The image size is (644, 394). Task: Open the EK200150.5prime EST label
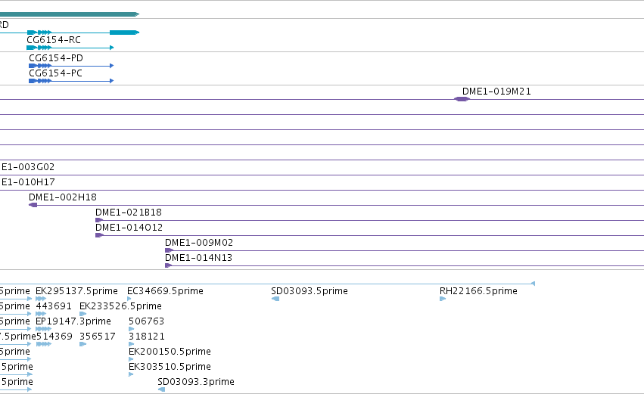[170, 352]
